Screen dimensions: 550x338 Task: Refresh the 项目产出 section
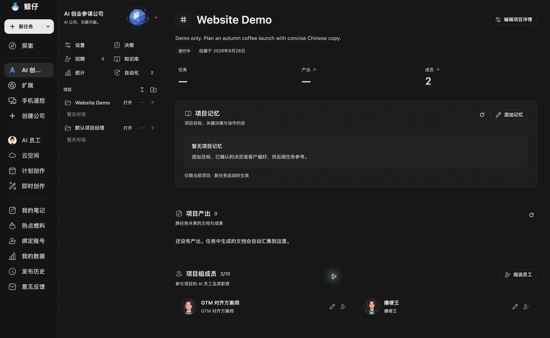click(531, 215)
